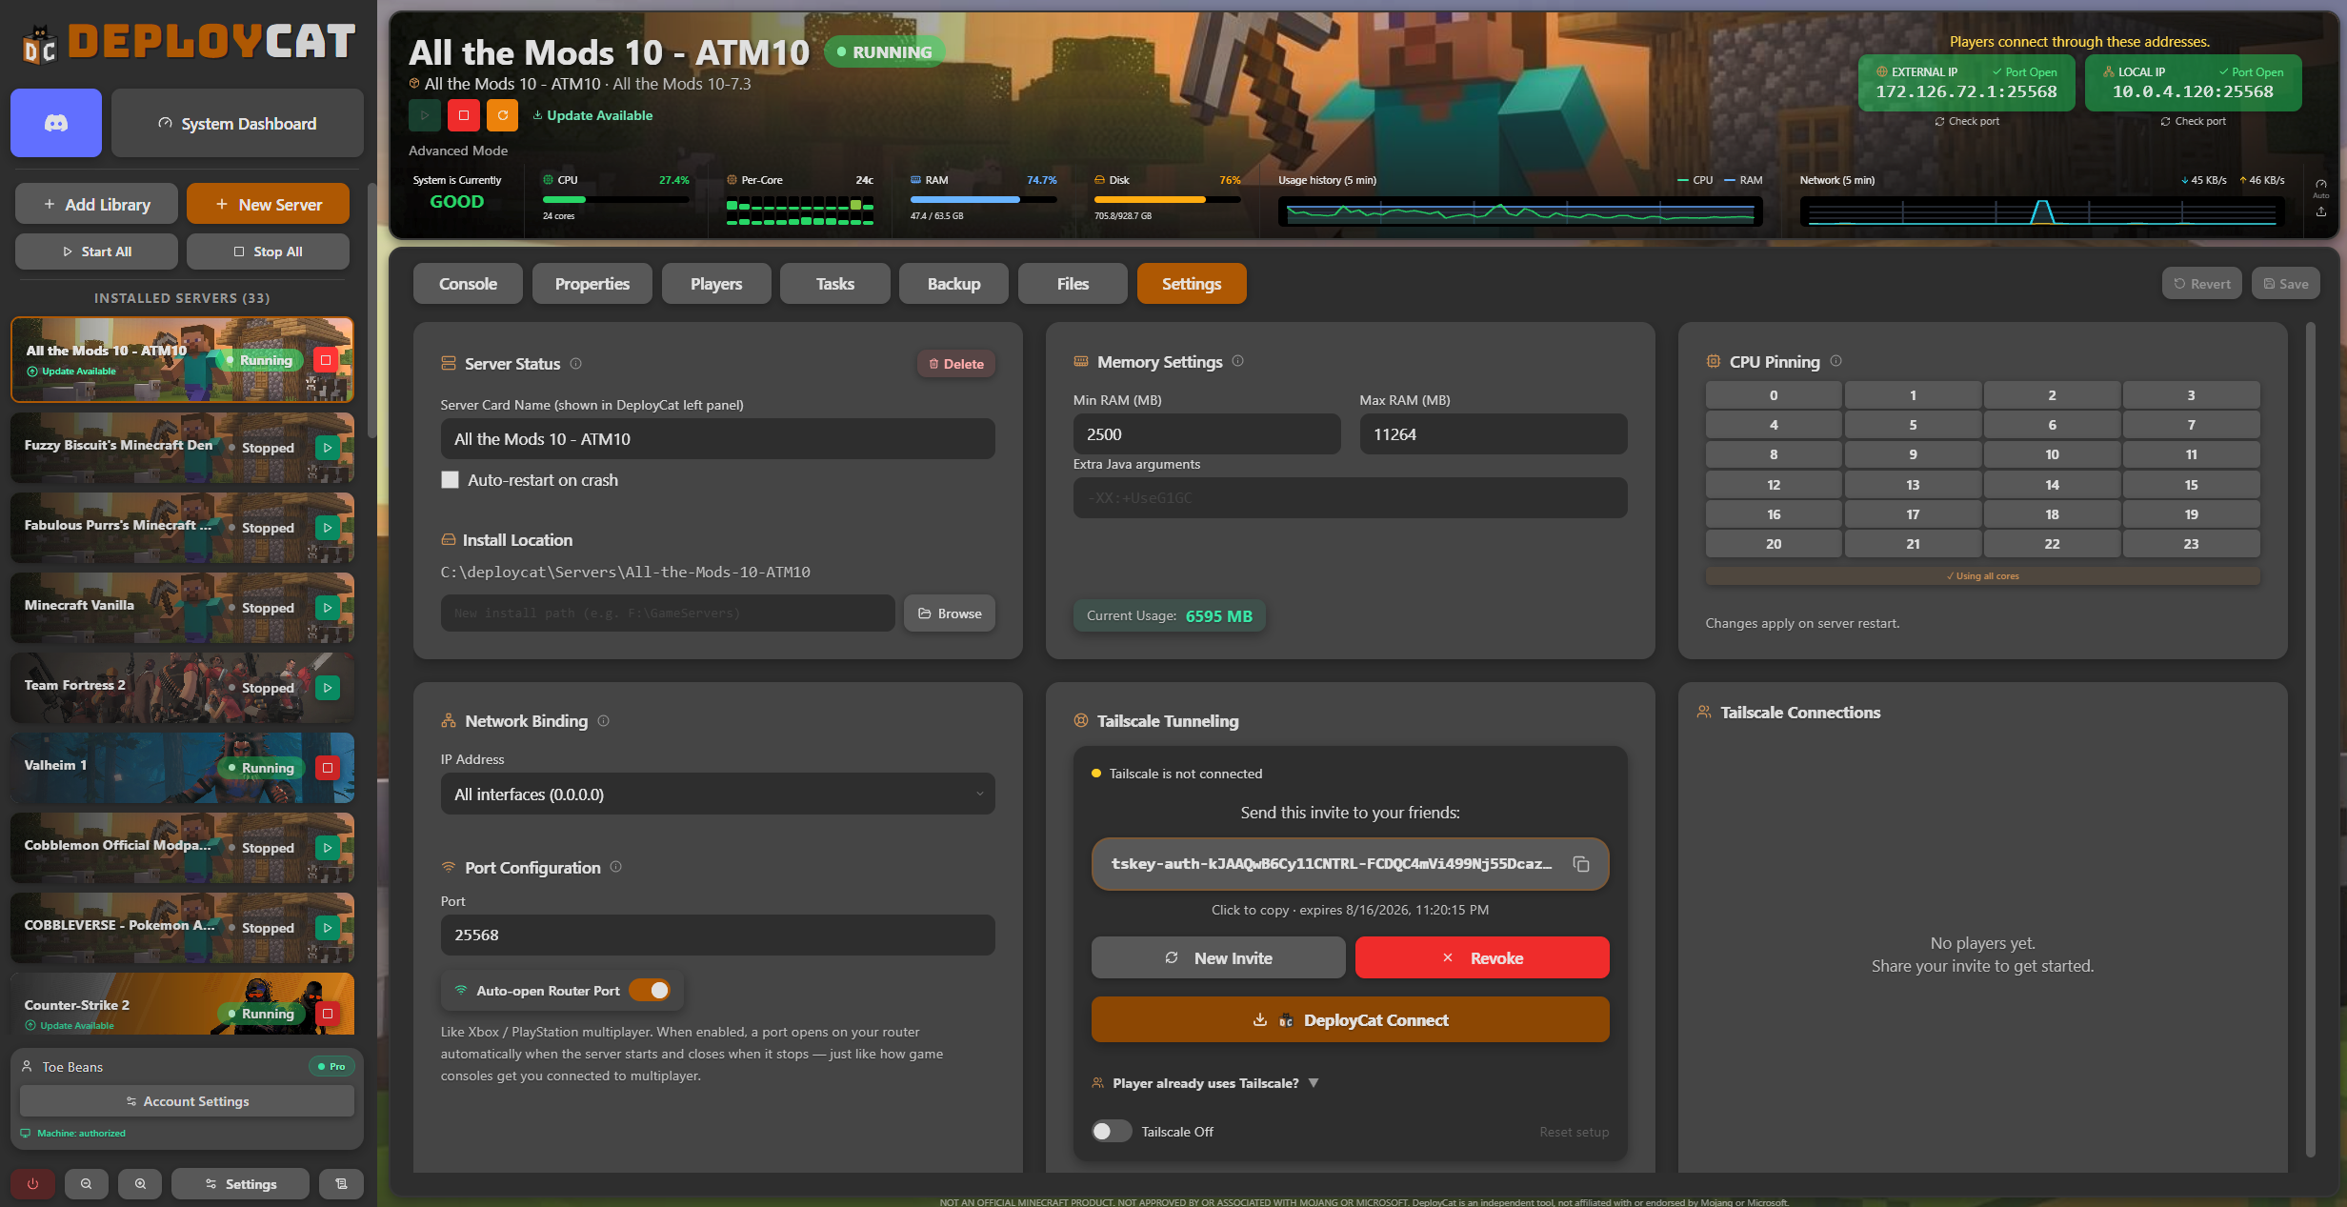
Task: Open Account Settings
Action: 187,1100
